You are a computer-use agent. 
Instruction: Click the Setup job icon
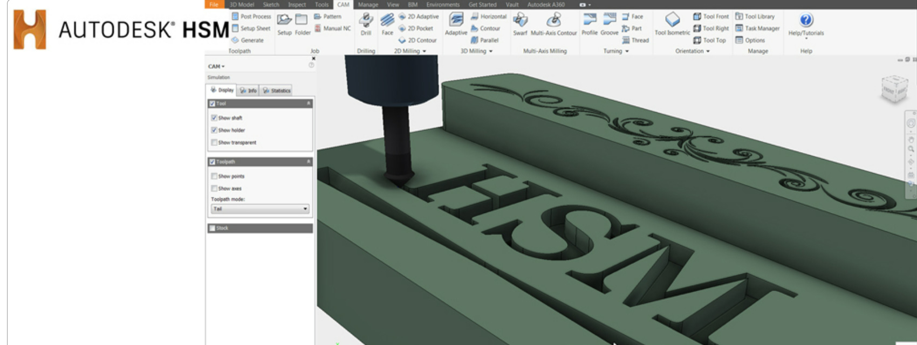click(x=284, y=20)
